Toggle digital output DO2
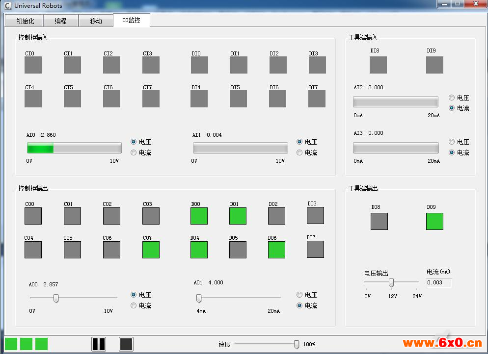 click(x=277, y=216)
